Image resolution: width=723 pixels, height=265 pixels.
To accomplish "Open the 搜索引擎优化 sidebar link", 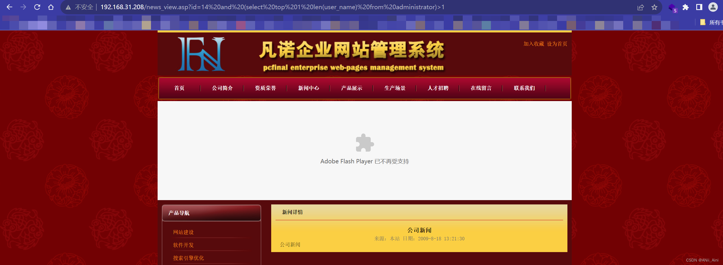I will (x=188, y=258).
